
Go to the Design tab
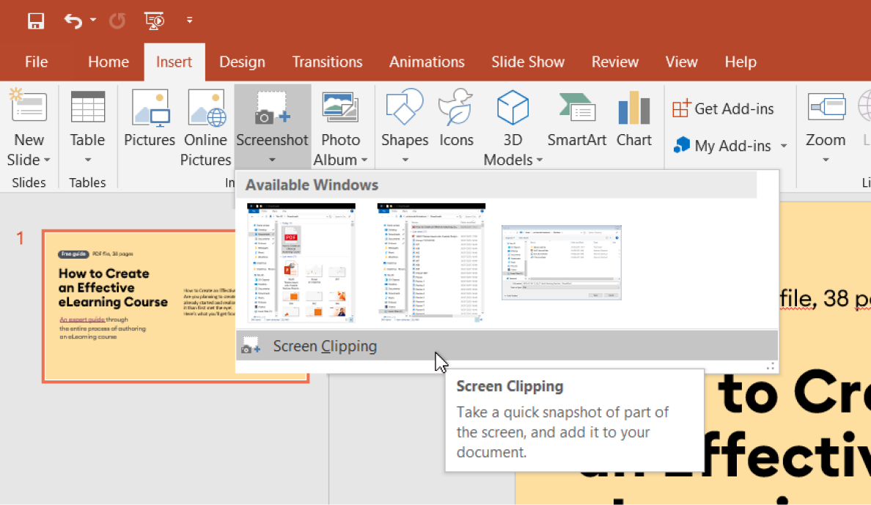242,62
